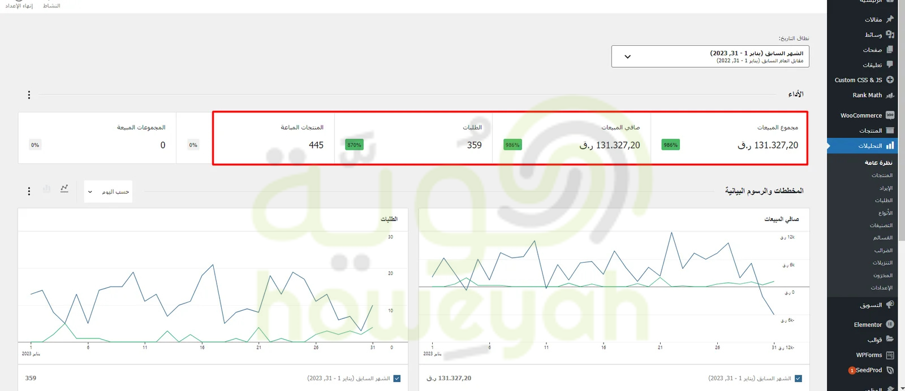
Task: Switch to the line chart view icon
Action: tap(64, 189)
